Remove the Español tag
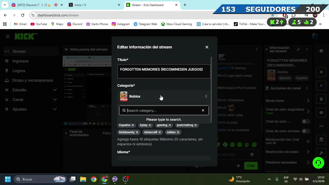 [133, 125]
